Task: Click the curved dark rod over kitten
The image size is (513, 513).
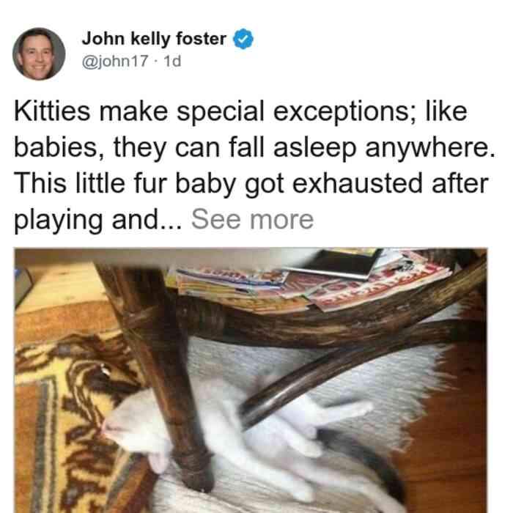Action: [x=344, y=369]
